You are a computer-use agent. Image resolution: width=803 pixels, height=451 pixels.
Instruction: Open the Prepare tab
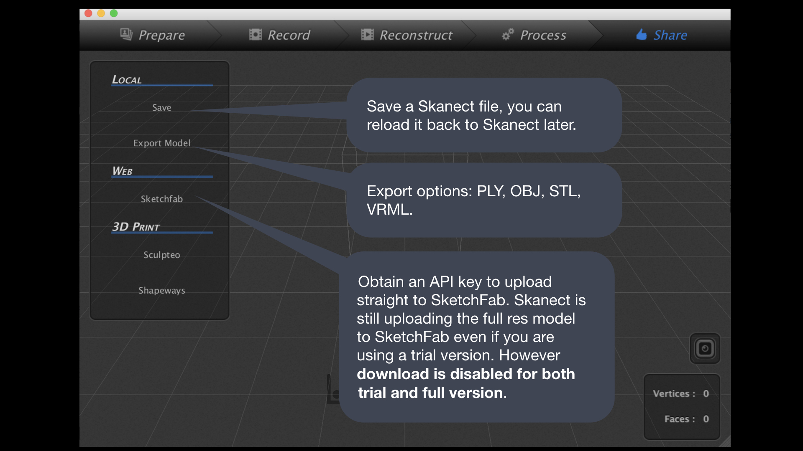point(152,35)
